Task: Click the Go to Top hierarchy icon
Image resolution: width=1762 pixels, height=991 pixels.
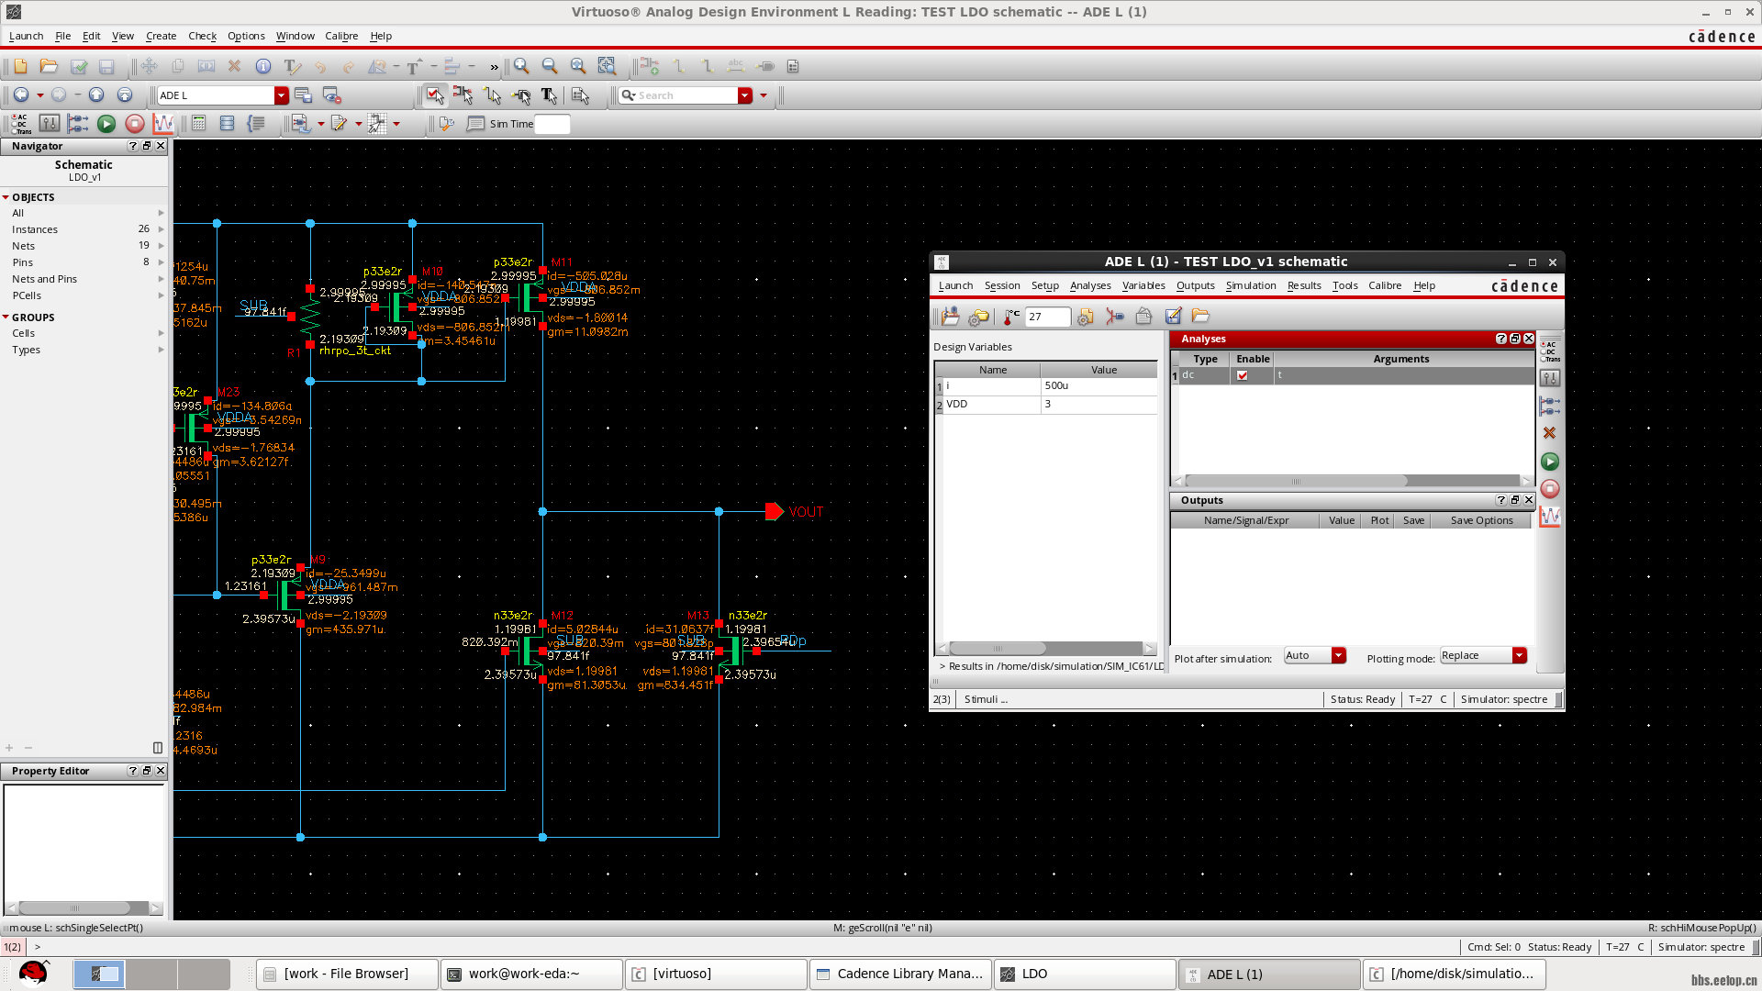Action: [x=125, y=95]
